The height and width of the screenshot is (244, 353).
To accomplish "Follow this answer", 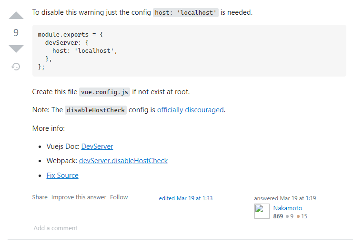I will (119, 197).
